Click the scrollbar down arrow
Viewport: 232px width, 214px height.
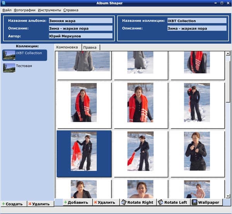tap(228, 196)
